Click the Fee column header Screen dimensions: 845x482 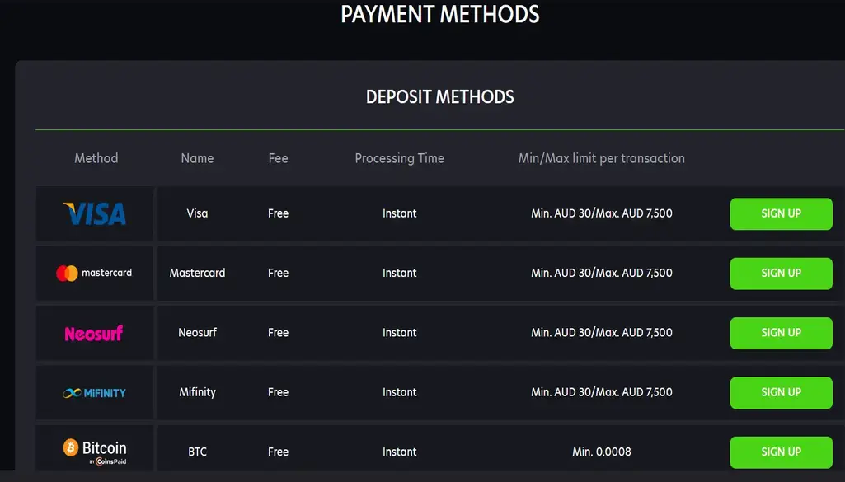278,158
